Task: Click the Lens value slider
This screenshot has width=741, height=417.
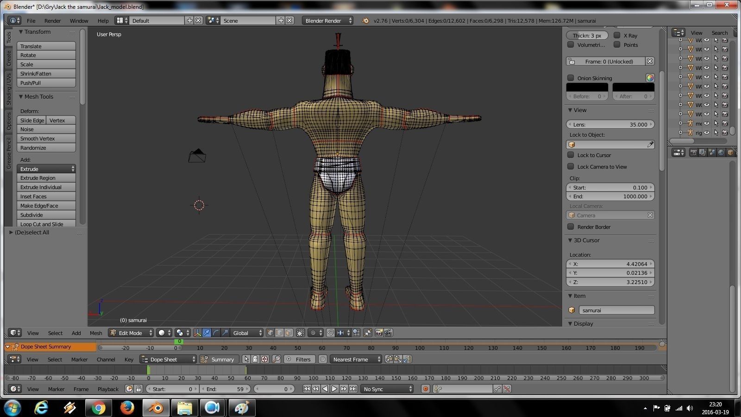Action: pos(610,124)
